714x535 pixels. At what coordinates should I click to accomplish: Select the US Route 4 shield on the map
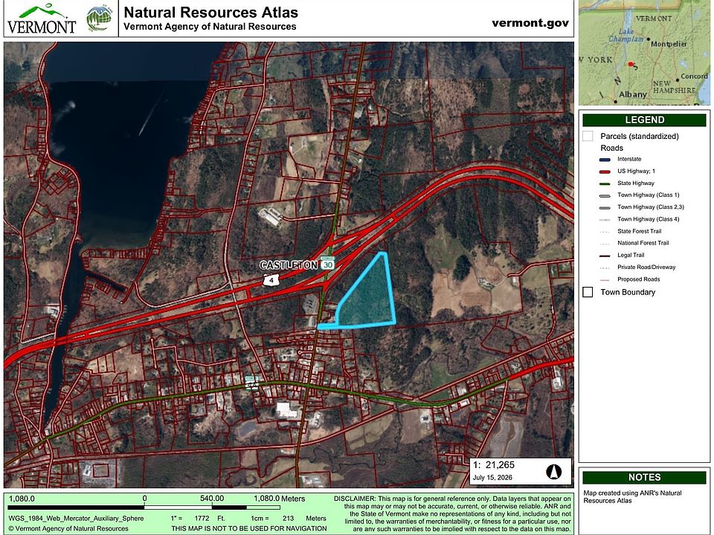(x=271, y=280)
